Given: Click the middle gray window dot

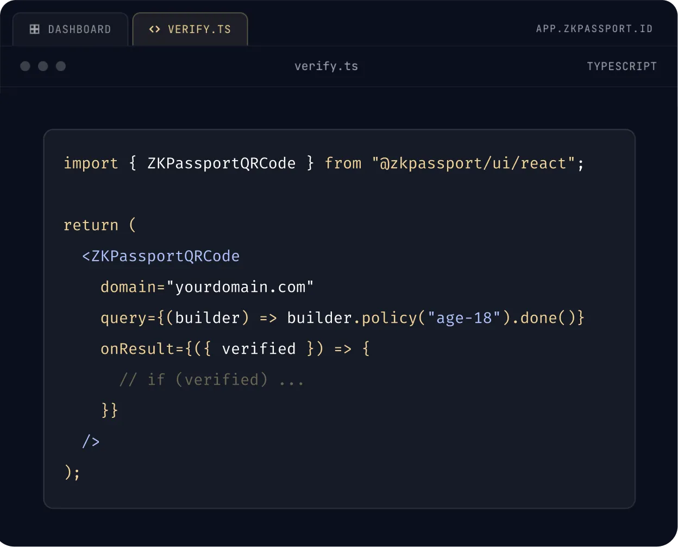Looking at the screenshot, I should [43, 66].
